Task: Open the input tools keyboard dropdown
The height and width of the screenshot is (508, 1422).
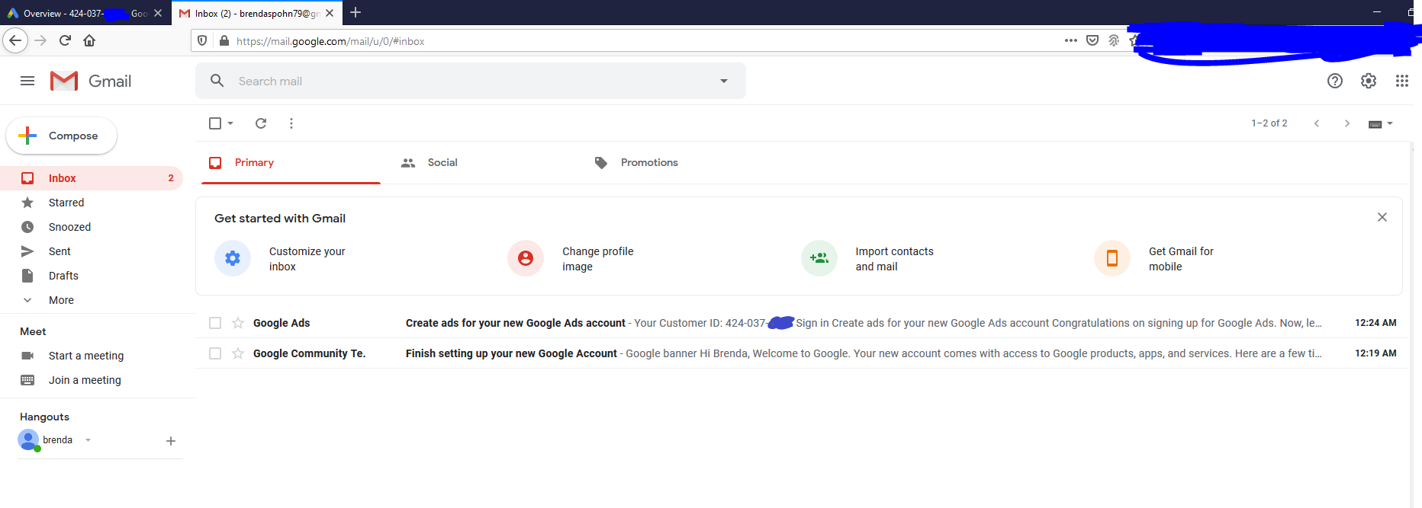Action: point(1381,123)
